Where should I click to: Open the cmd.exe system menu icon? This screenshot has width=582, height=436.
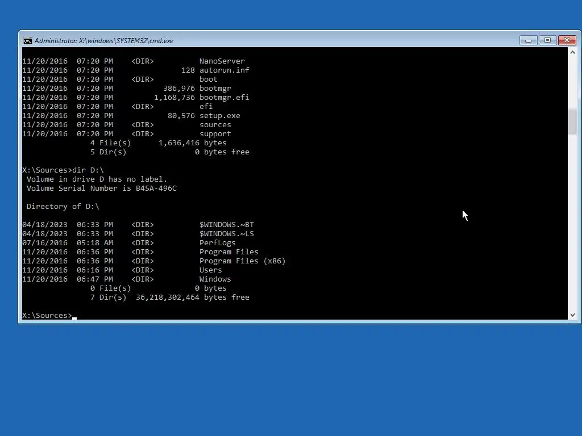pos(27,41)
